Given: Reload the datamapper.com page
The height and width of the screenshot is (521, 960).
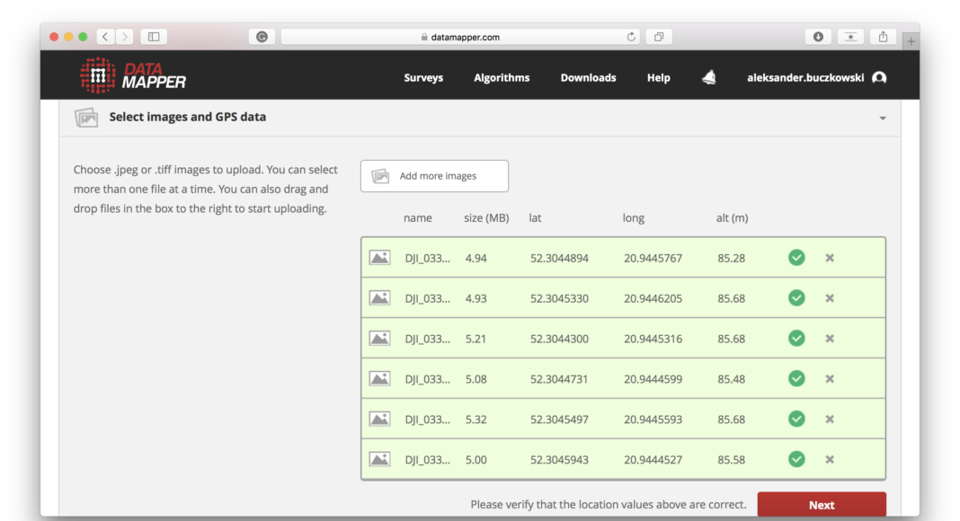Looking at the screenshot, I should [x=631, y=37].
